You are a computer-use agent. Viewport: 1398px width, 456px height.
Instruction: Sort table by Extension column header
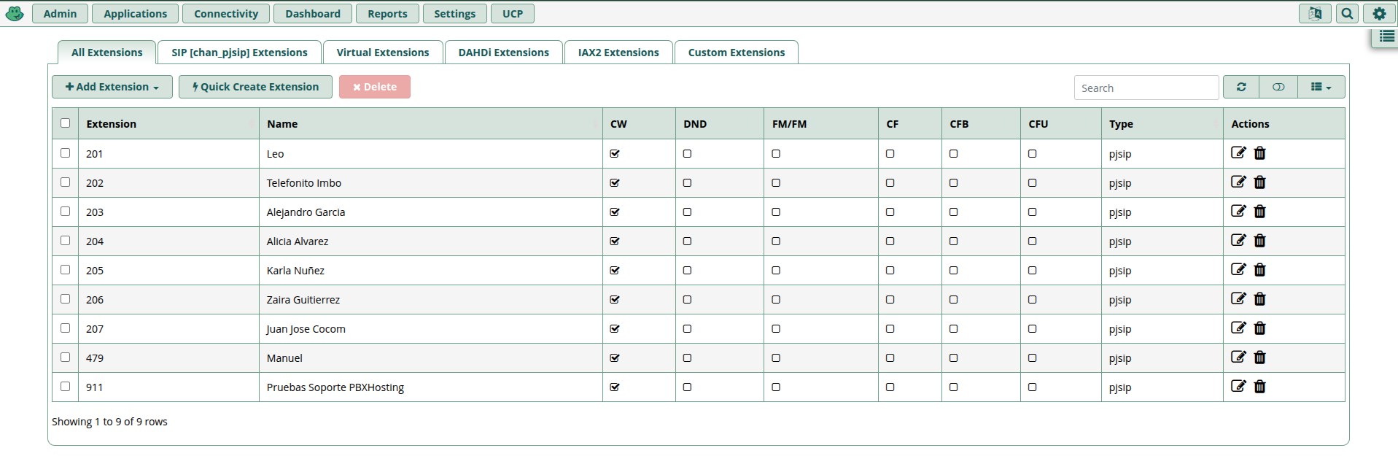(x=168, y=124)
